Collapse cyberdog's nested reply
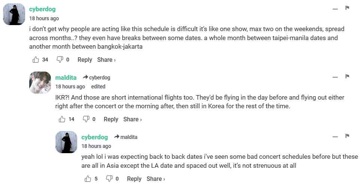This screenshot has height=185, width=363. coord(335,137)
